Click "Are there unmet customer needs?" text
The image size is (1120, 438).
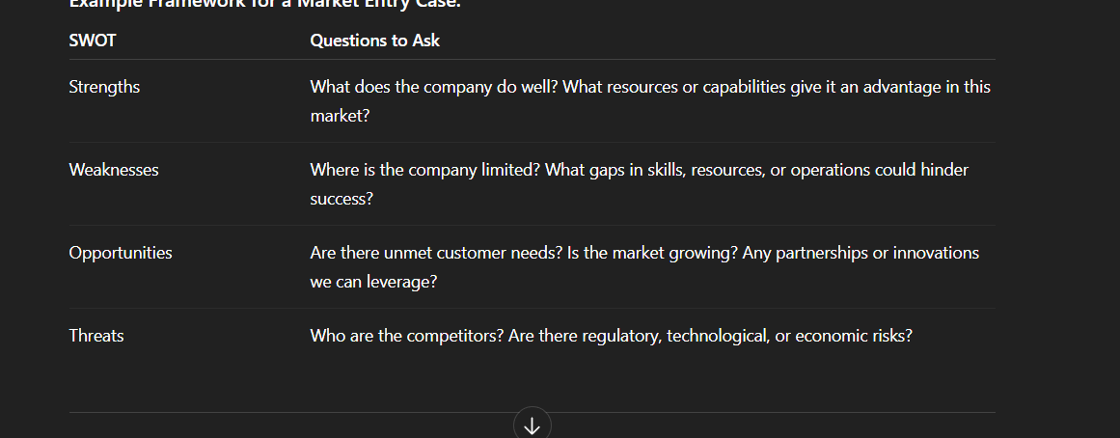tap(436, 253)
